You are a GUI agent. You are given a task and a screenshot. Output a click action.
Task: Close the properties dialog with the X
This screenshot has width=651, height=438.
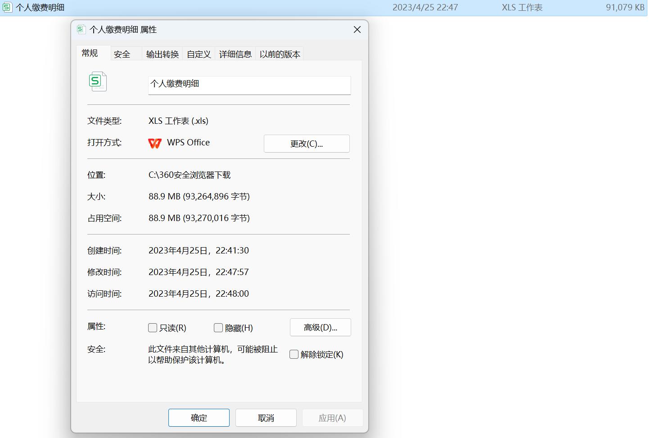[357, 30]
